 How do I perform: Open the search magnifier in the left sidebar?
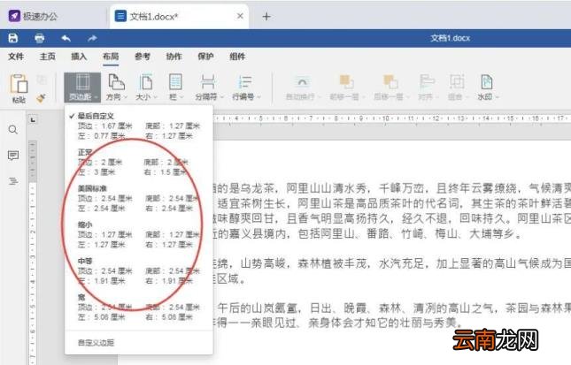point(13,130)
